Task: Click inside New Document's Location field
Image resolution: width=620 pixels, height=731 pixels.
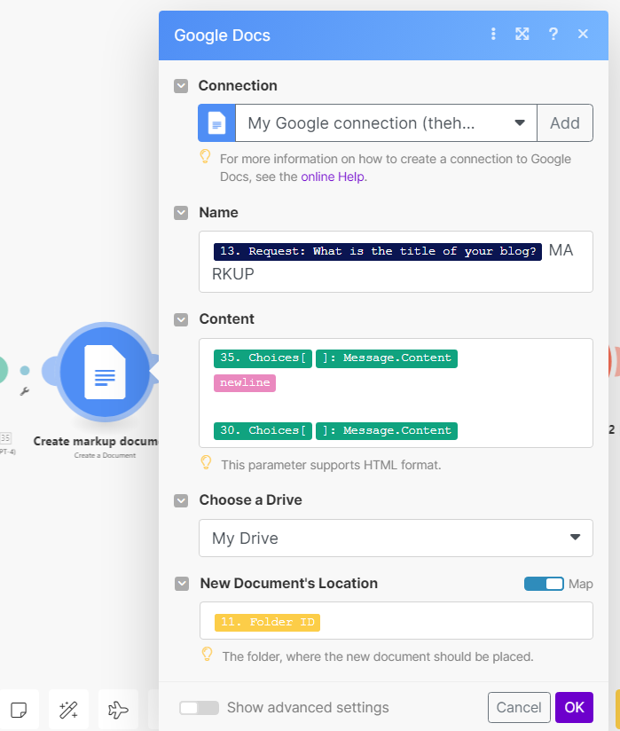Action: click(396, 620)
